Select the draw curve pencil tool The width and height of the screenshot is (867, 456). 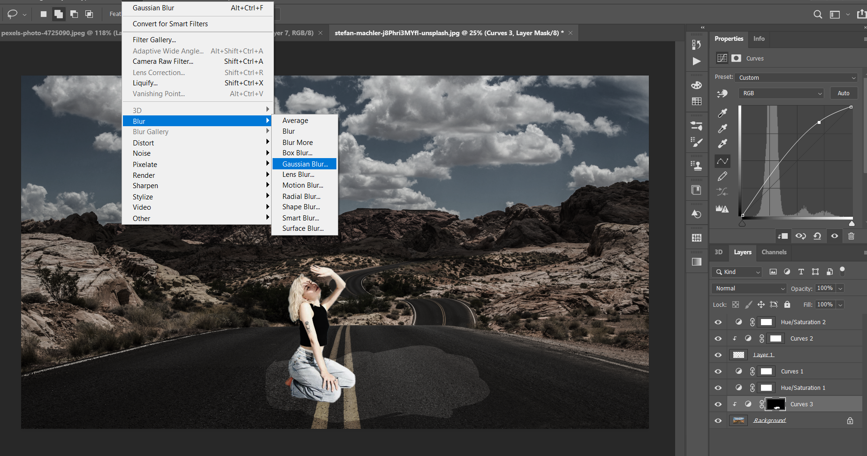(x=722, y=176)
